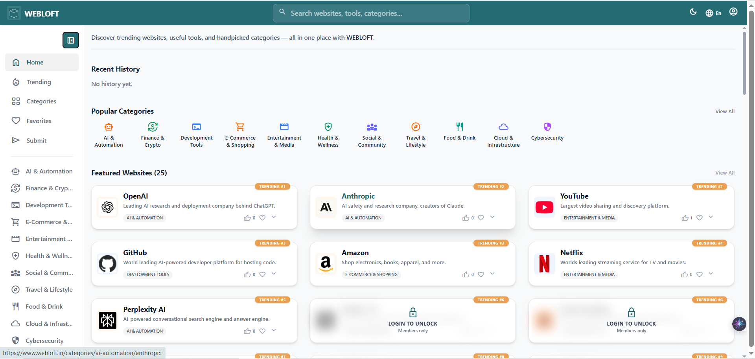This screenshot has width=755, height=359.
Task: Expand details on the Anthropic card
Action: pyautogui.click(x=492, y=217)
